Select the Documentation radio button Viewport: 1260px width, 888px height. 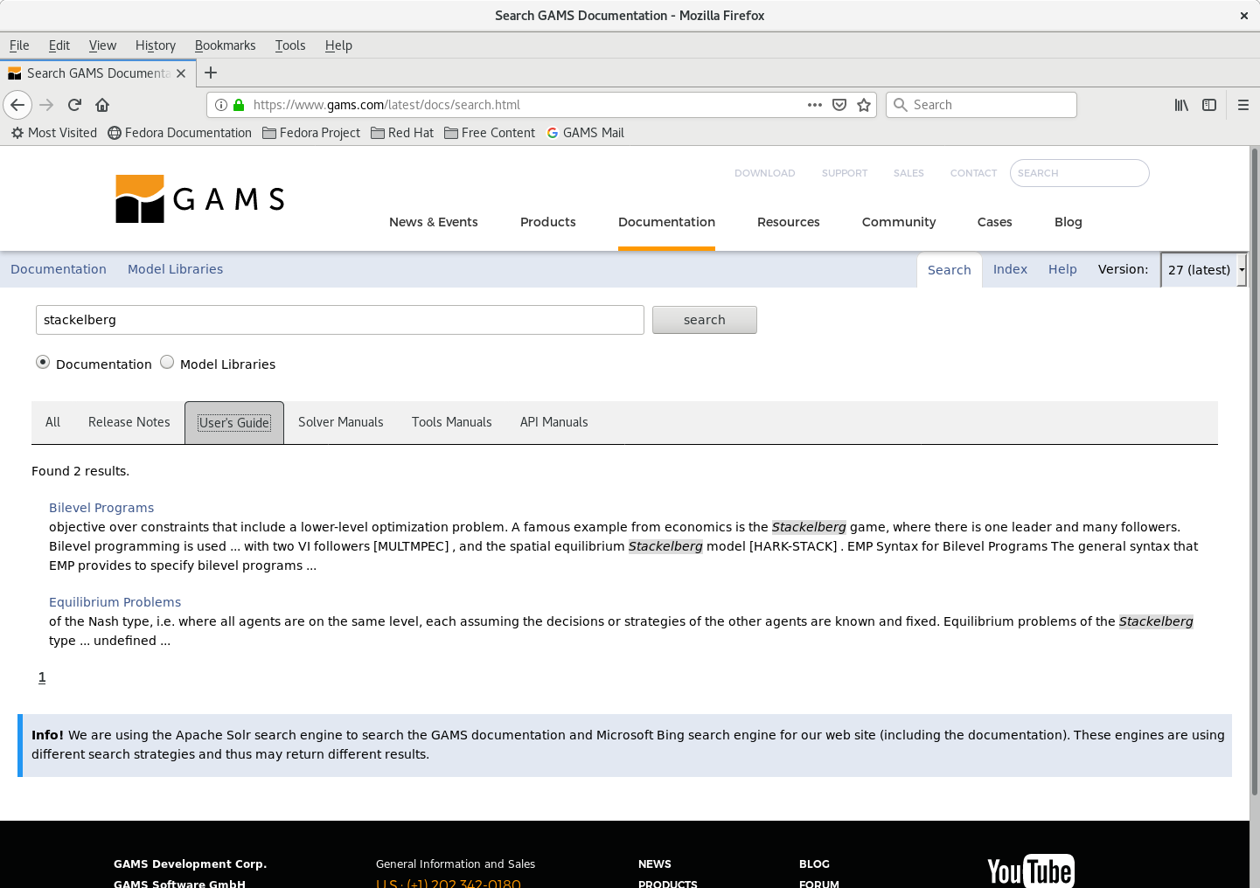(43, 362)
